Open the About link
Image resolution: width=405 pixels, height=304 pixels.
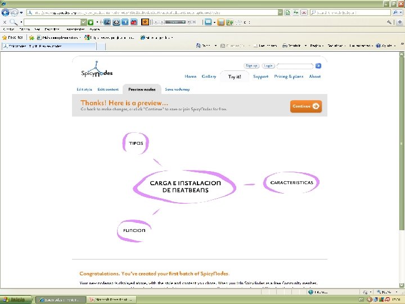tap(315, 77)
